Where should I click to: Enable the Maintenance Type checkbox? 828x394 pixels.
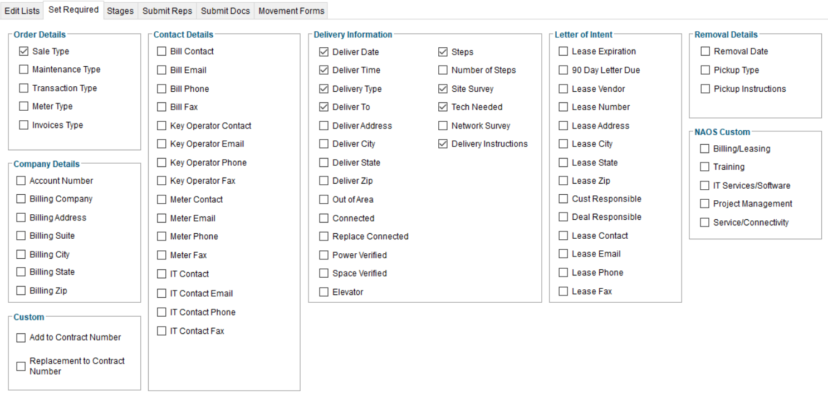[23, 70]
